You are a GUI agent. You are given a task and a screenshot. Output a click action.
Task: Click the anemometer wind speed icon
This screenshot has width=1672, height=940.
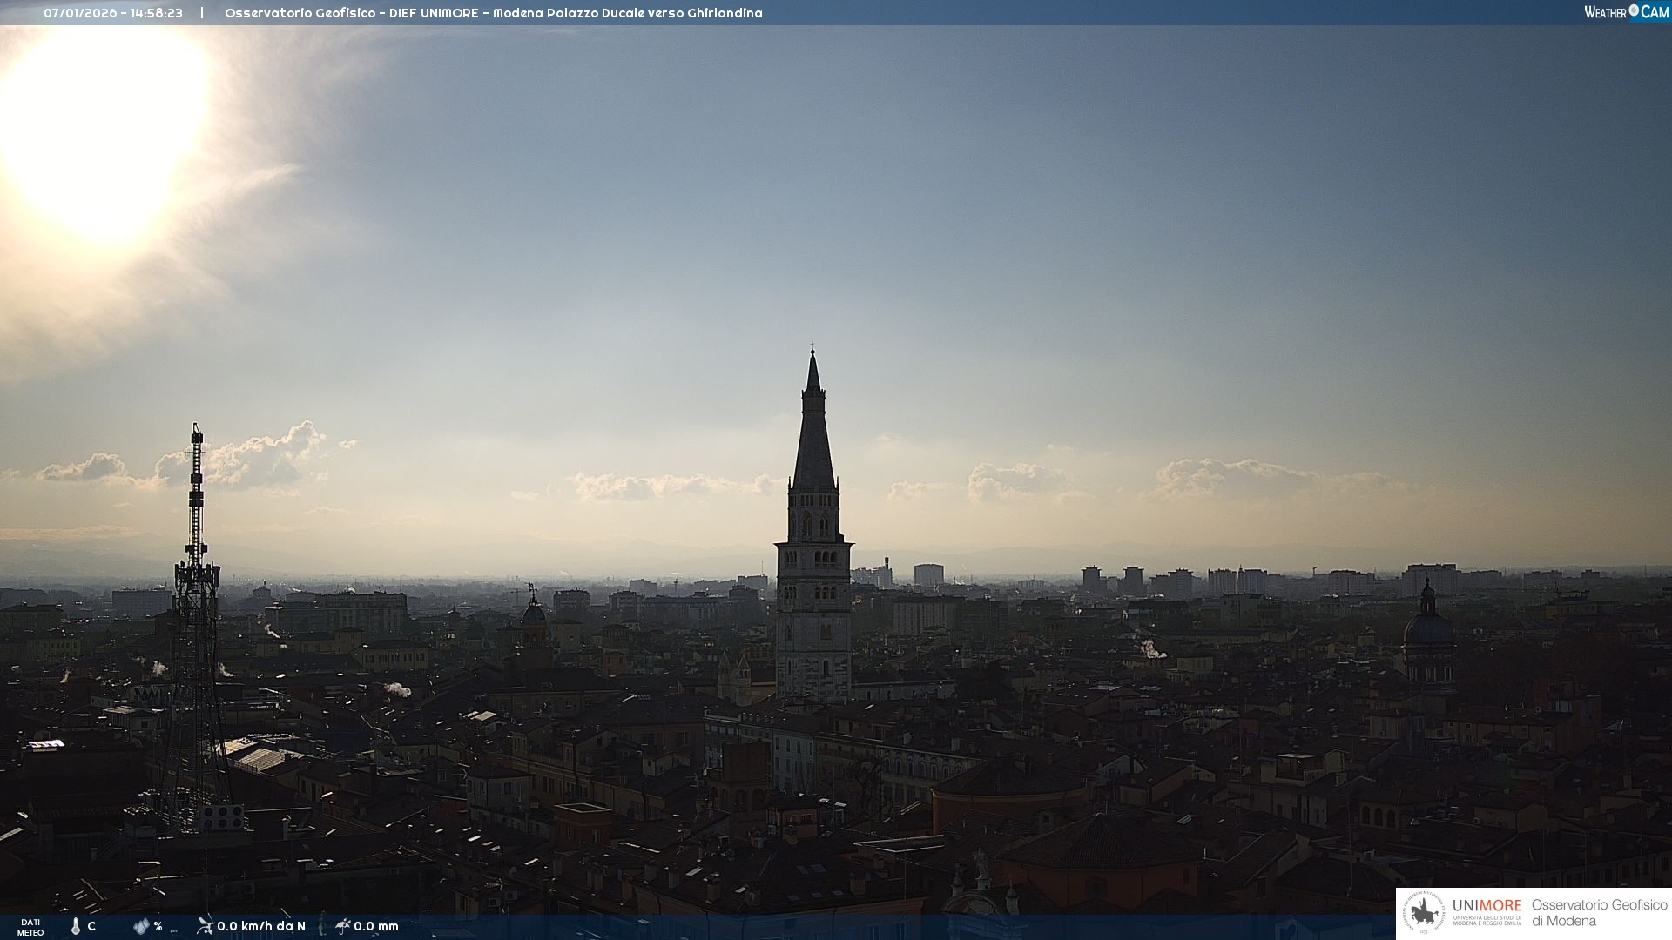205,926
